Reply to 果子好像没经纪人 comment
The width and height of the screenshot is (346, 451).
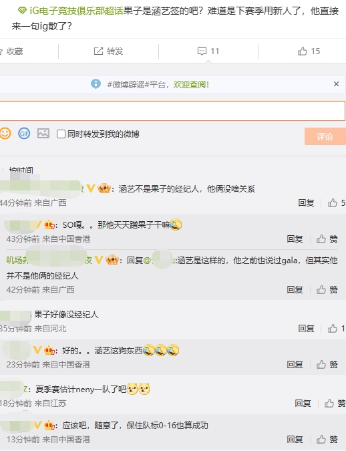point(306,329)
